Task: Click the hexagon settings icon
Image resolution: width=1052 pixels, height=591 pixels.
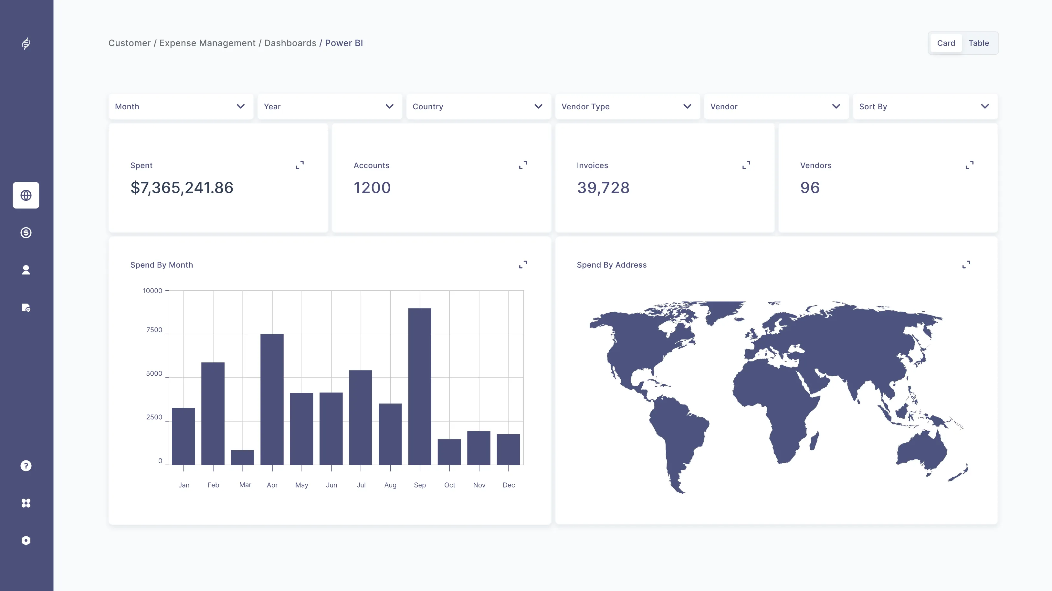Action: [26, 540]
